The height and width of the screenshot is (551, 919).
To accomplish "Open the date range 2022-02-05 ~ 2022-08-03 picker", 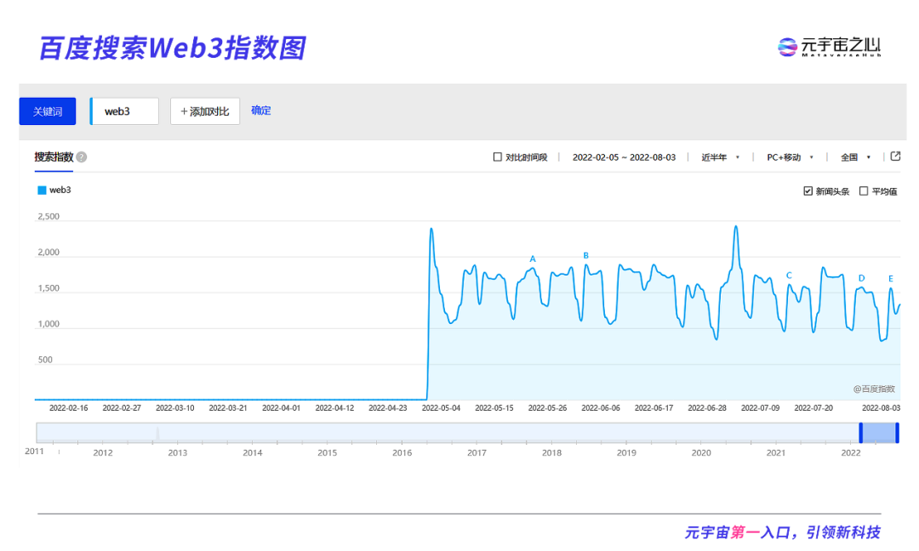I will point(624,157).
